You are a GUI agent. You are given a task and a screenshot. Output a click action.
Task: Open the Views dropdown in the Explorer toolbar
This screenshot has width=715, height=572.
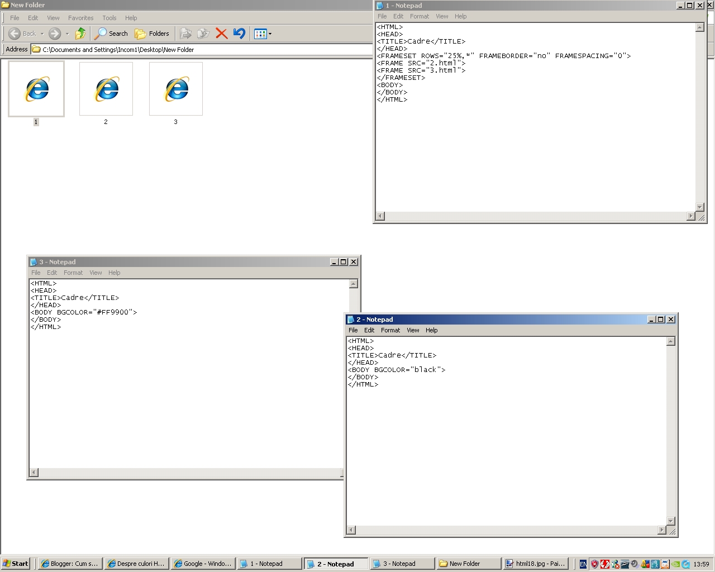[x=263, y=34]
